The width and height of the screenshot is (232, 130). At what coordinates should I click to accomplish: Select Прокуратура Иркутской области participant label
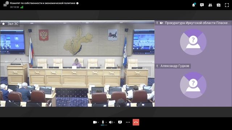pos(197,23)
